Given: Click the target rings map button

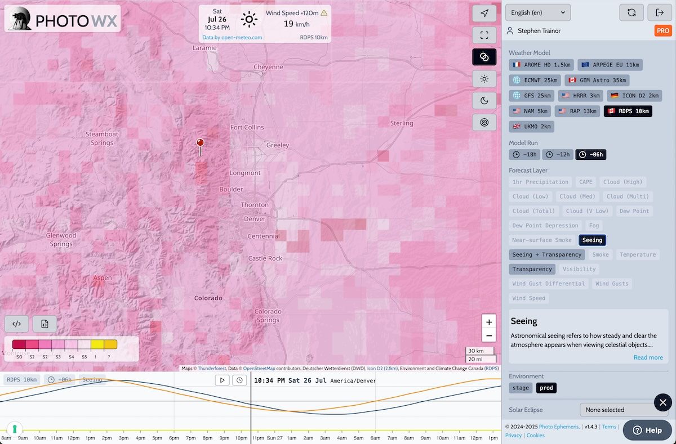Looking at the screenshot, I should 484,122.
